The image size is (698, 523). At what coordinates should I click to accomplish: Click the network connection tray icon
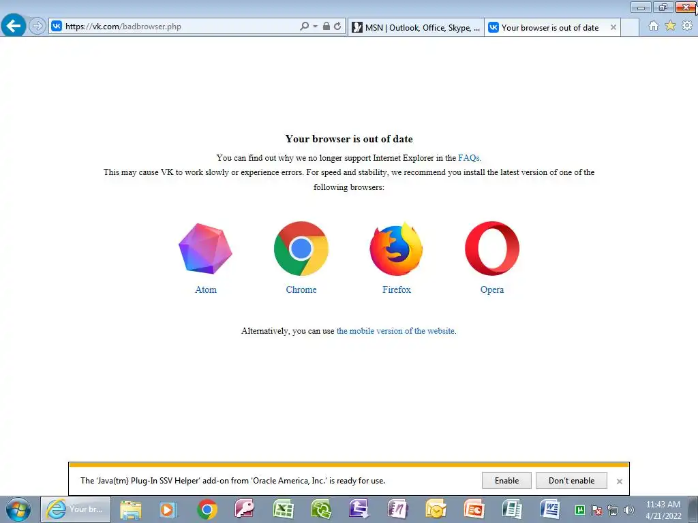point(613,510)
